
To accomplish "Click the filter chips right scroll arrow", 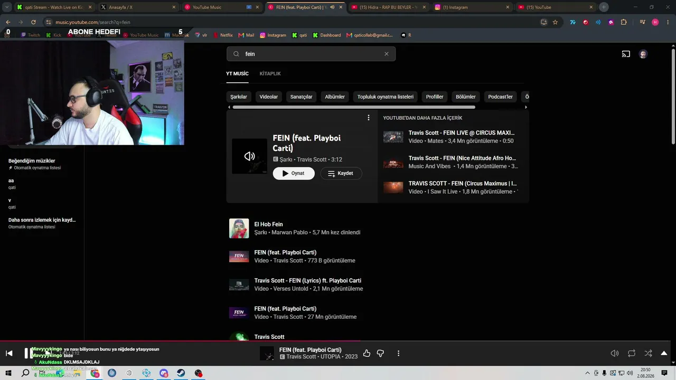I will pyautogui.click(x=525, y=107).
